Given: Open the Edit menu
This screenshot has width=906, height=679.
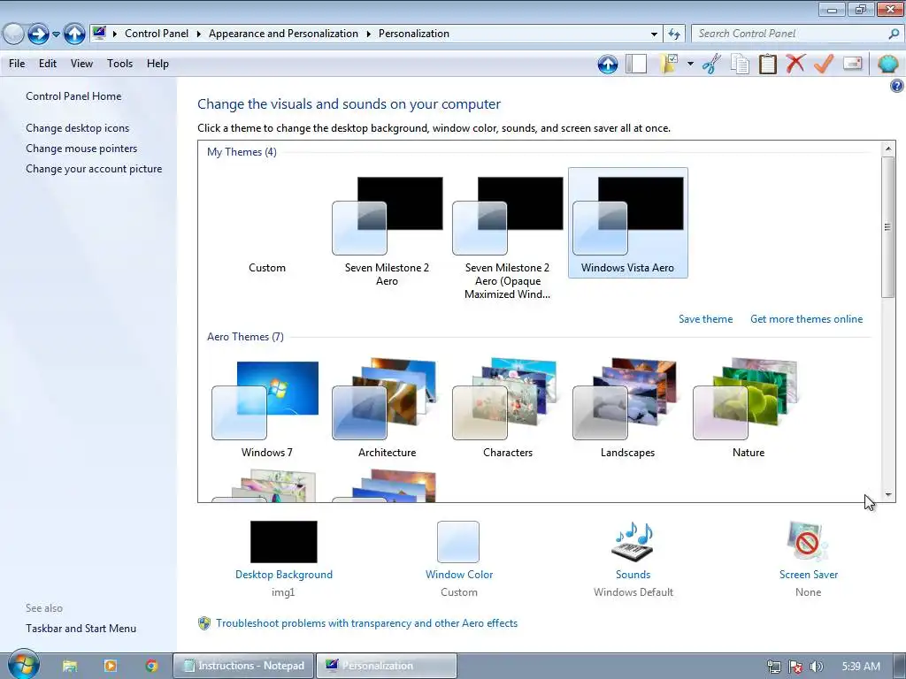Looking at the screenshot, I should [x=48, y=64].
